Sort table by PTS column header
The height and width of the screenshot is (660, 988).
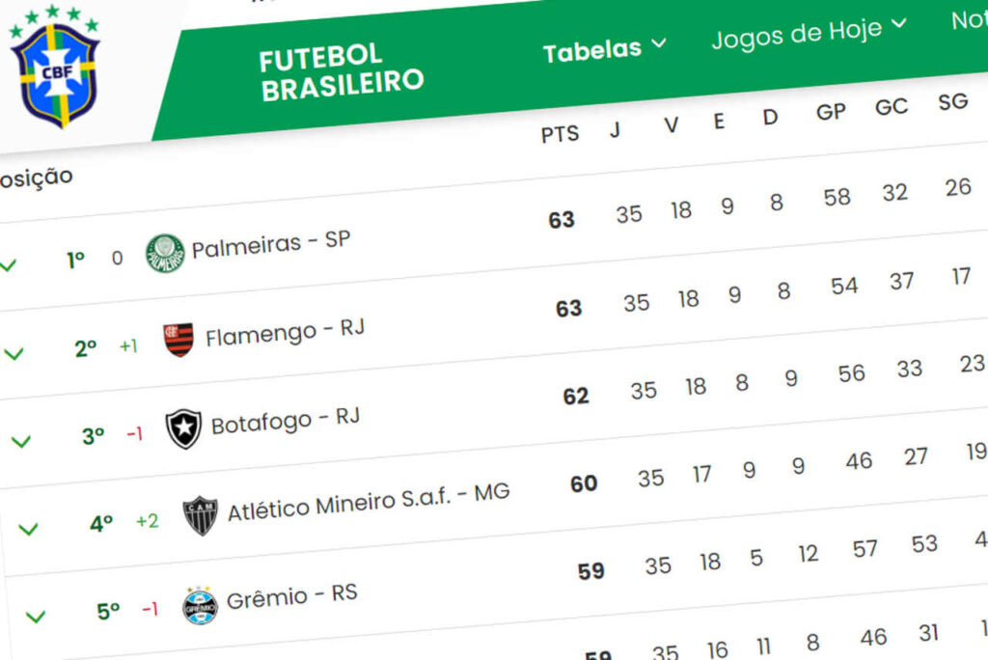coord(560,135)
